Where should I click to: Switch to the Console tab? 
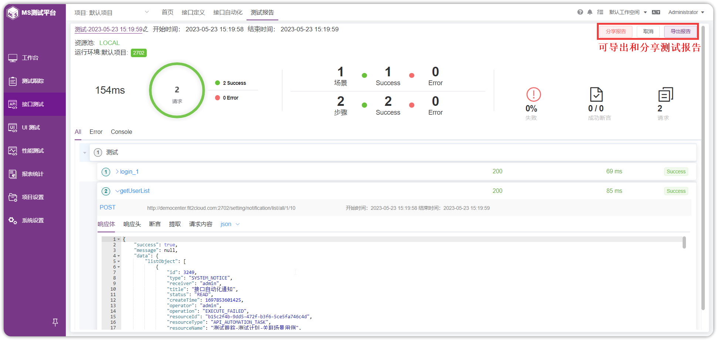(x=121, y=132)
